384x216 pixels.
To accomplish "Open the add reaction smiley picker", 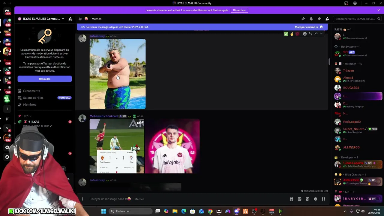I will click(x=305, y=34).
